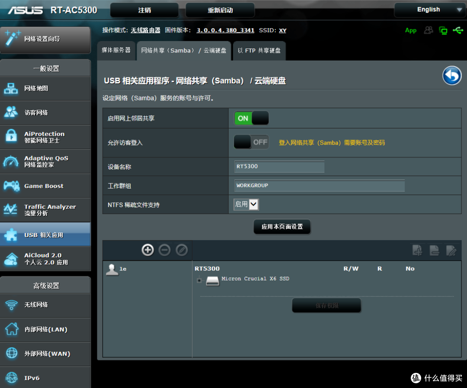Edit the account with the pencil circle icon
The height and width of the screenshot is (388, 467).
point(182,250)
